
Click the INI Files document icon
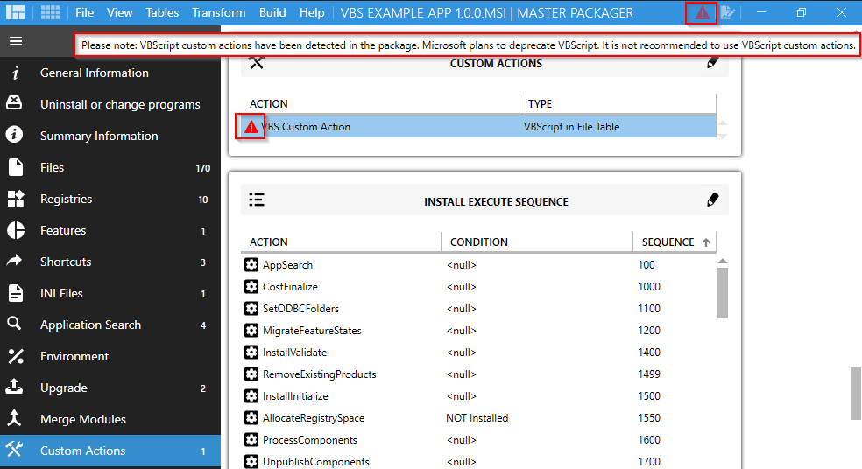coord(16,293)
